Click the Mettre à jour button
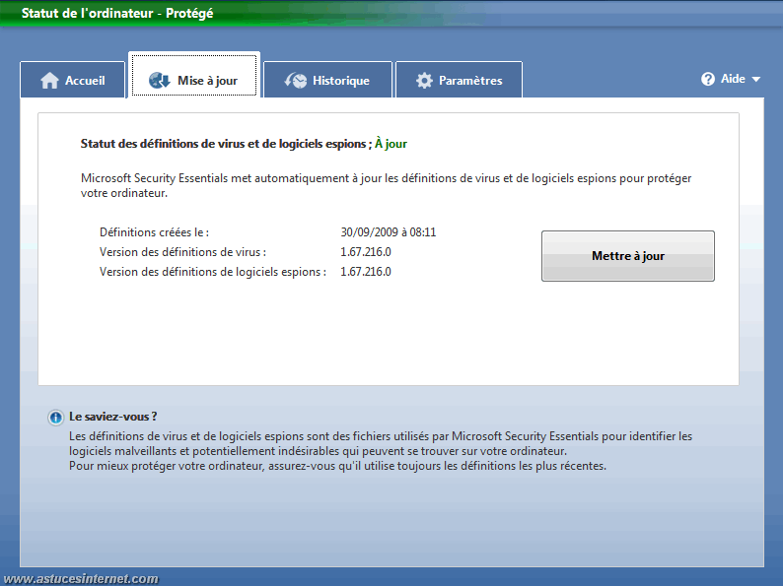The image size is (783, 586). [628, 256]
